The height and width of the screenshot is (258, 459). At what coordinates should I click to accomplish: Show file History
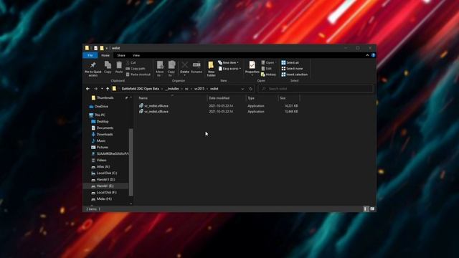coord(268,75)
